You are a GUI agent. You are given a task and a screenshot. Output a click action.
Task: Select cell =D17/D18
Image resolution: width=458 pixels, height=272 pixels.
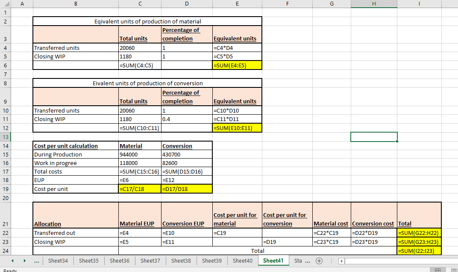click(x=187, y=189)
